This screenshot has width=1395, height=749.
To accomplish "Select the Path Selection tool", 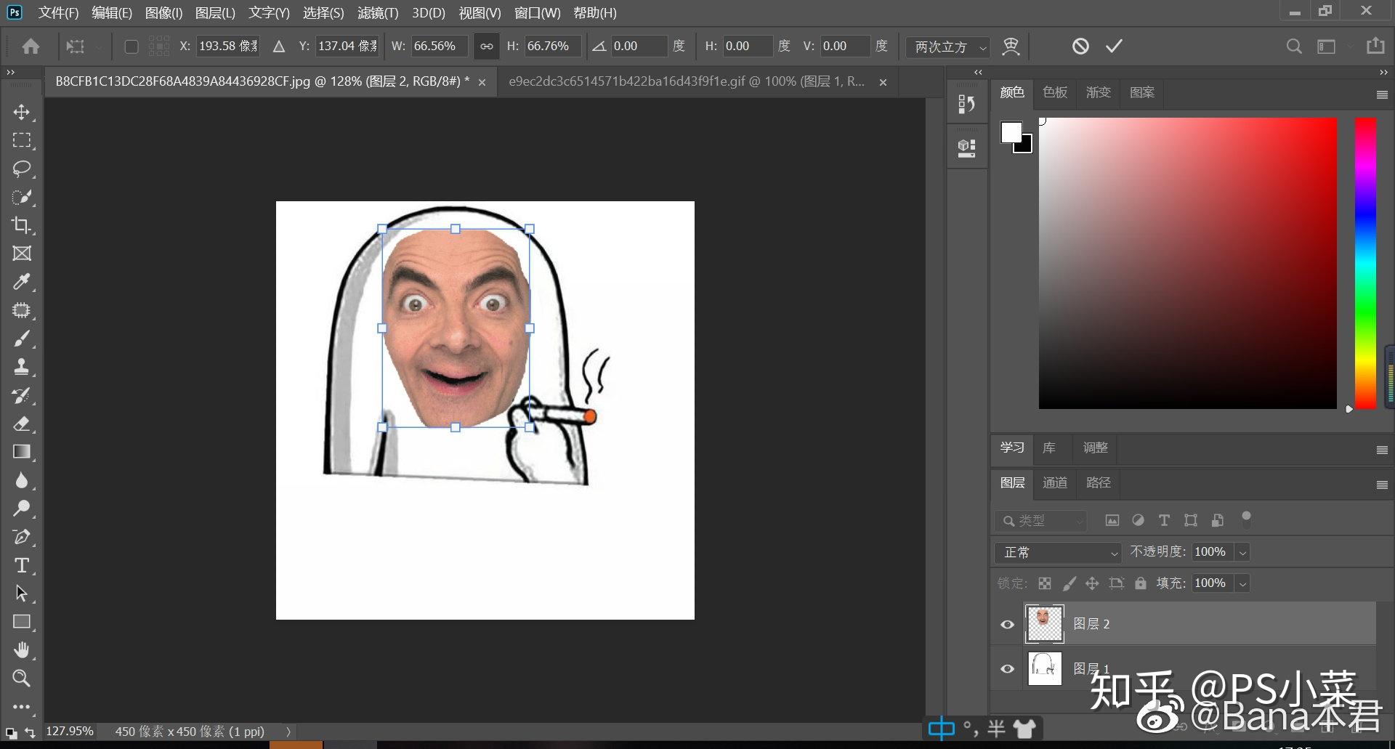I will click(22, 594).
